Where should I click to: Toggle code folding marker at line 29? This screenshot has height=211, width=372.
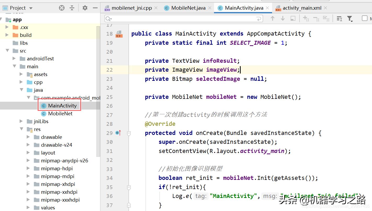pyautogui.click(x=129, y=133)
